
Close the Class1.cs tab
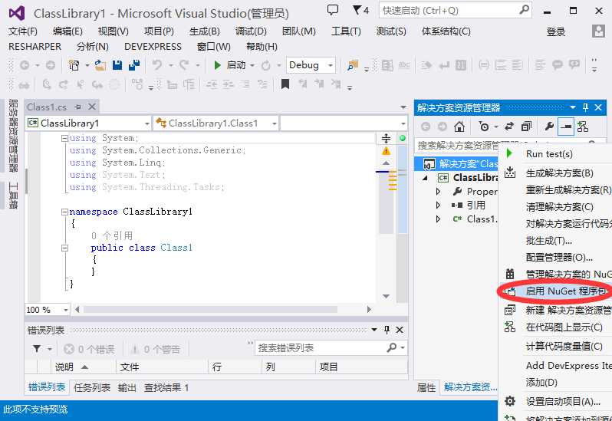(x=92, y=107)
